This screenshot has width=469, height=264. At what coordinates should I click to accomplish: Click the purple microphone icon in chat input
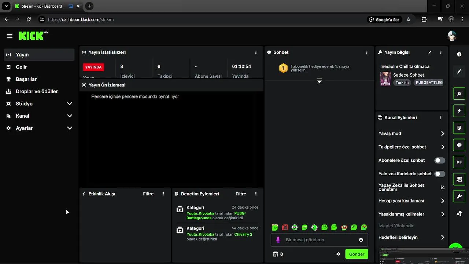pos(278,240)
